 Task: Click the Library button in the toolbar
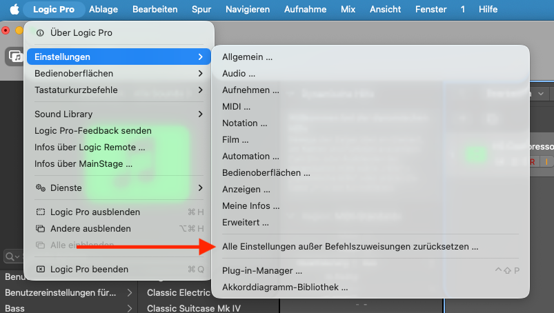[x=15, y=57]
